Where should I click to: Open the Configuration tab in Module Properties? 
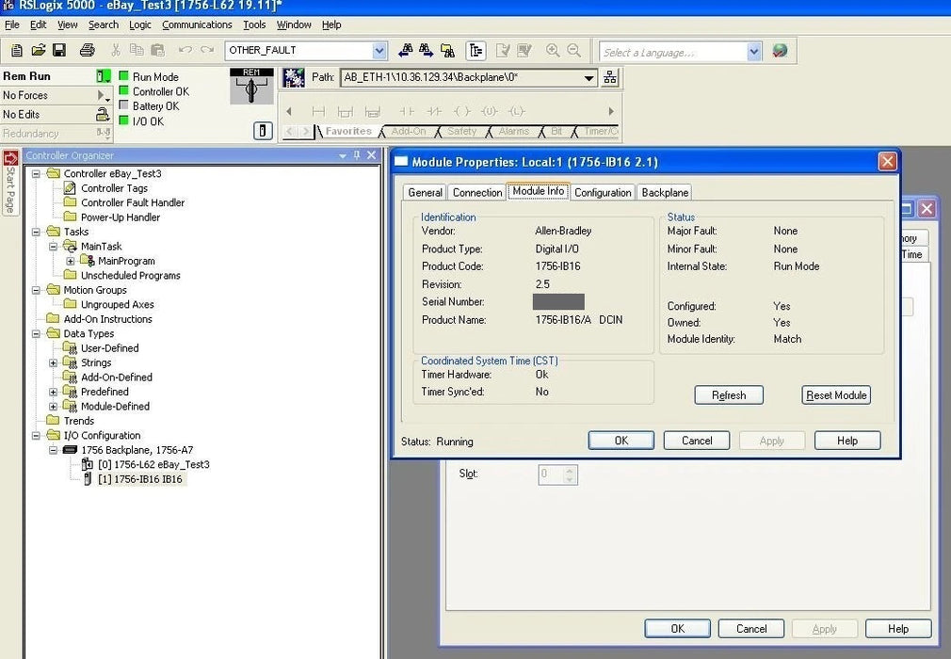click(x=603, y=192)
